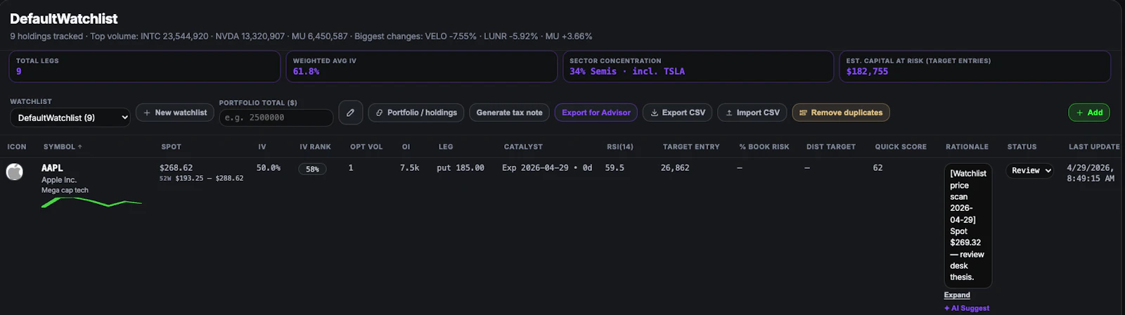Open the Review status dropdown for AAPL
Screen dimensions: 1125x315
coord(1030,171)
